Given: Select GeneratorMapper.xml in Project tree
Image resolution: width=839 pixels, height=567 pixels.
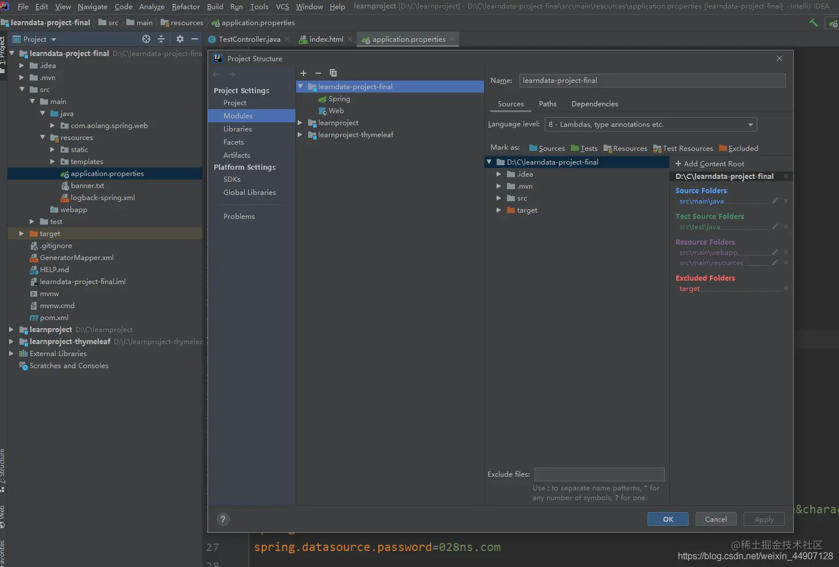Looking at the screenshot, I should click(x=76, y=258).
